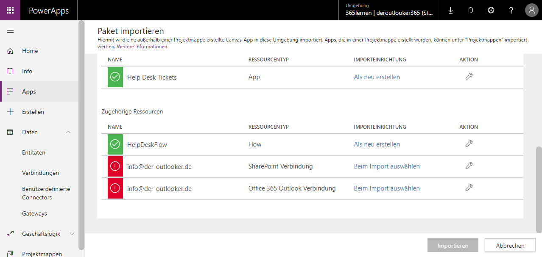The width and height of the screenshot is (542, 257).
Task: Click the Zugehörige Ressourcen heading
Action: (x=132, y=112)
